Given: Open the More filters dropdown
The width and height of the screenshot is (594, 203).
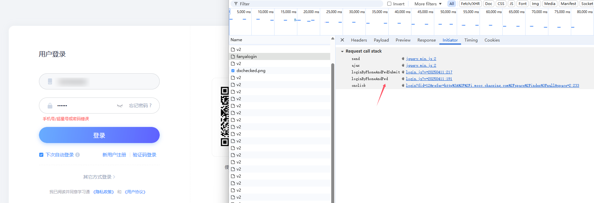Looking at the screenshot, I should 428,4.
